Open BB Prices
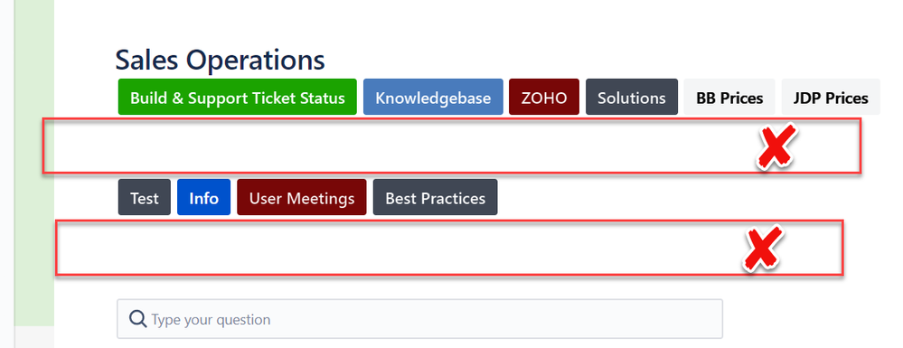The height and width of the screenshot is (348, 903). coord(729,98)
